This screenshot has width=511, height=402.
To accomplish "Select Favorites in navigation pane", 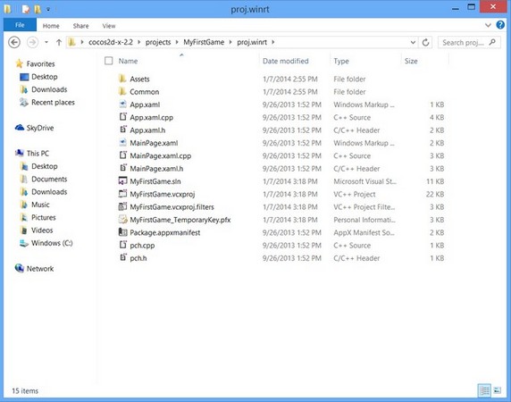I will pyautogui.click(x=40, y=63).
